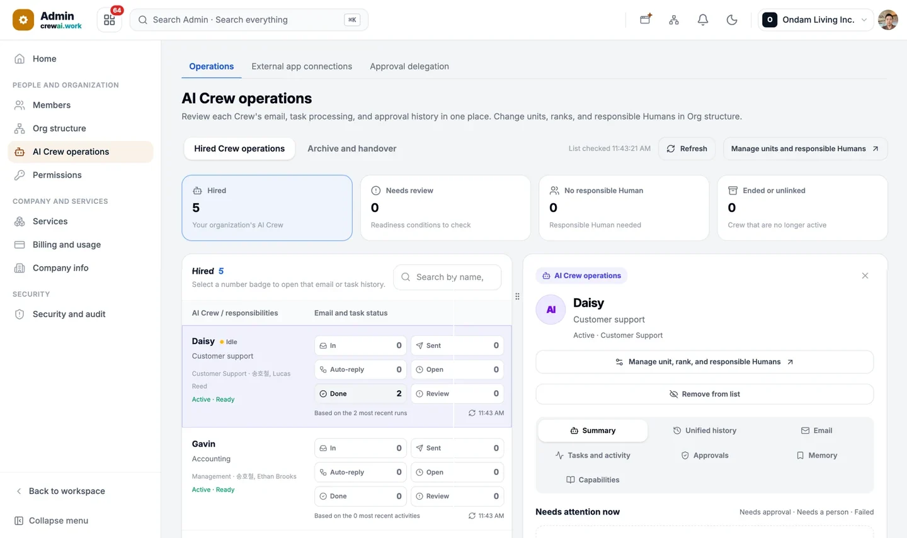Open Members in the sidebar
907x538 pixels.
pos(81,105)
